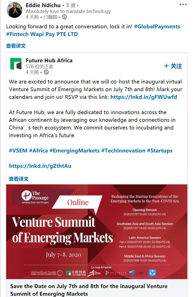Click globe visibility icon on Eddie's post
The image size is (193, 297).
(64, 17)
